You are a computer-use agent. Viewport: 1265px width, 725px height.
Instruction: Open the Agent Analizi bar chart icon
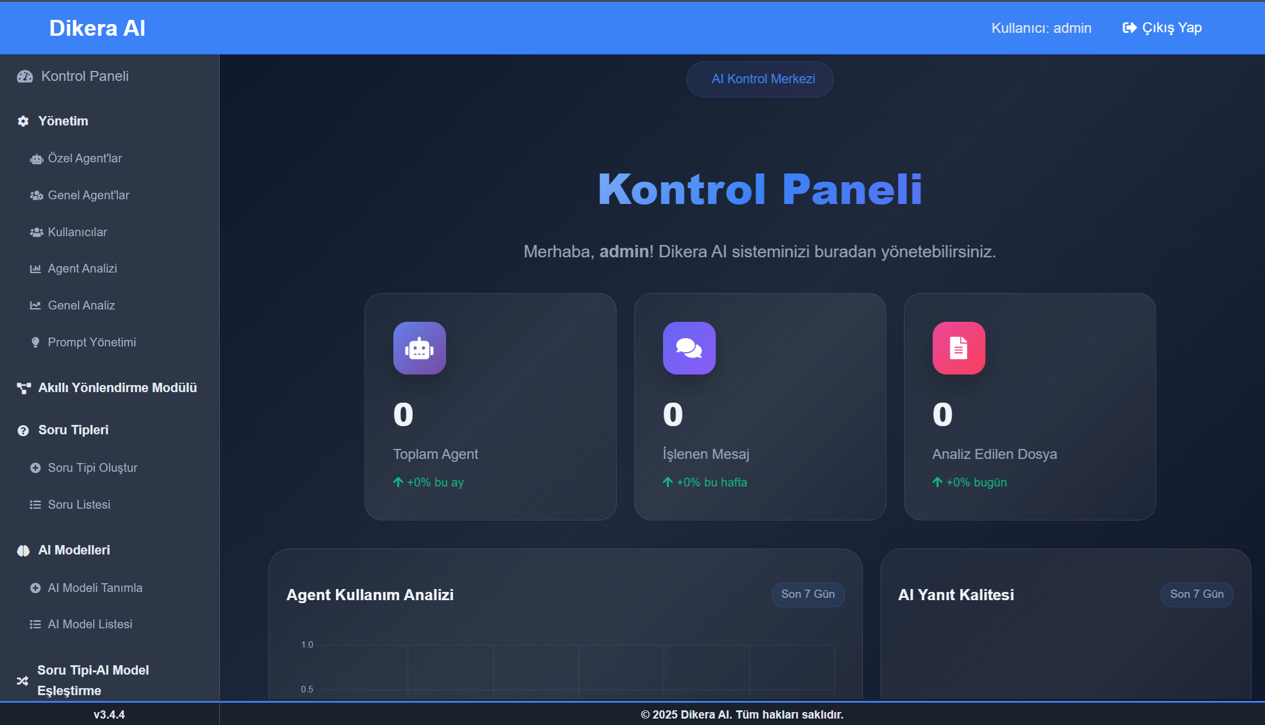36,268
